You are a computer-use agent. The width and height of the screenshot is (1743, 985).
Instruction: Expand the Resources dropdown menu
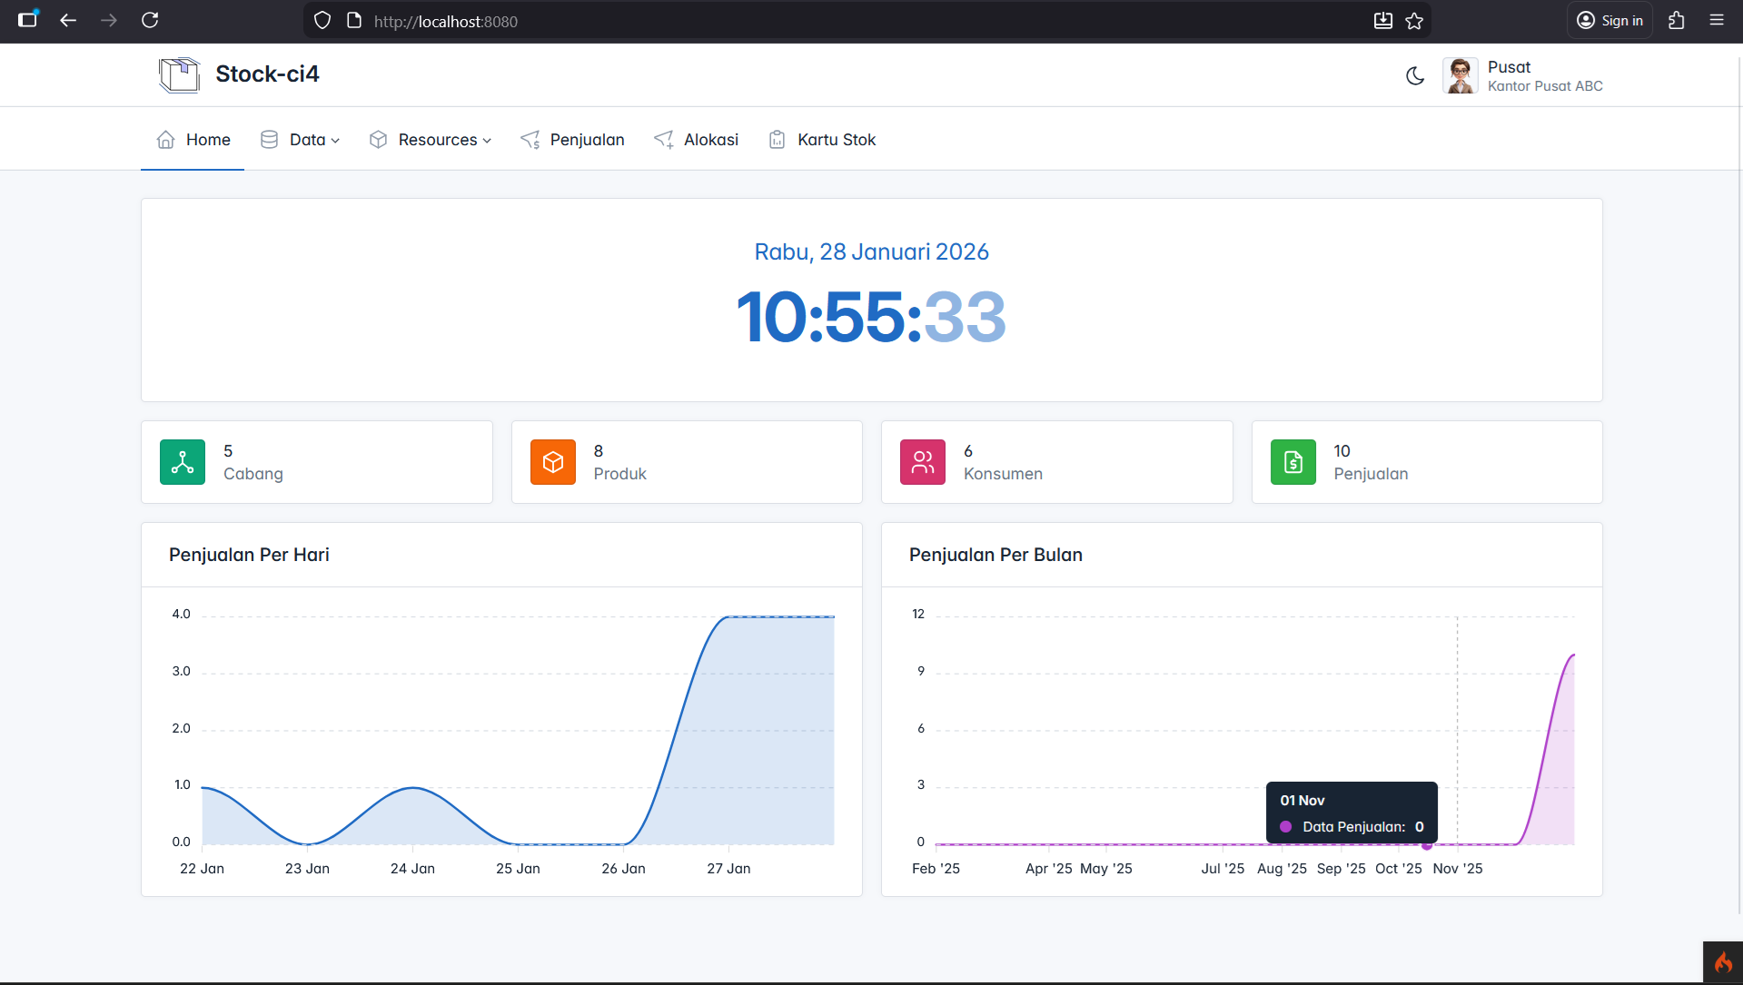point(431,140)
